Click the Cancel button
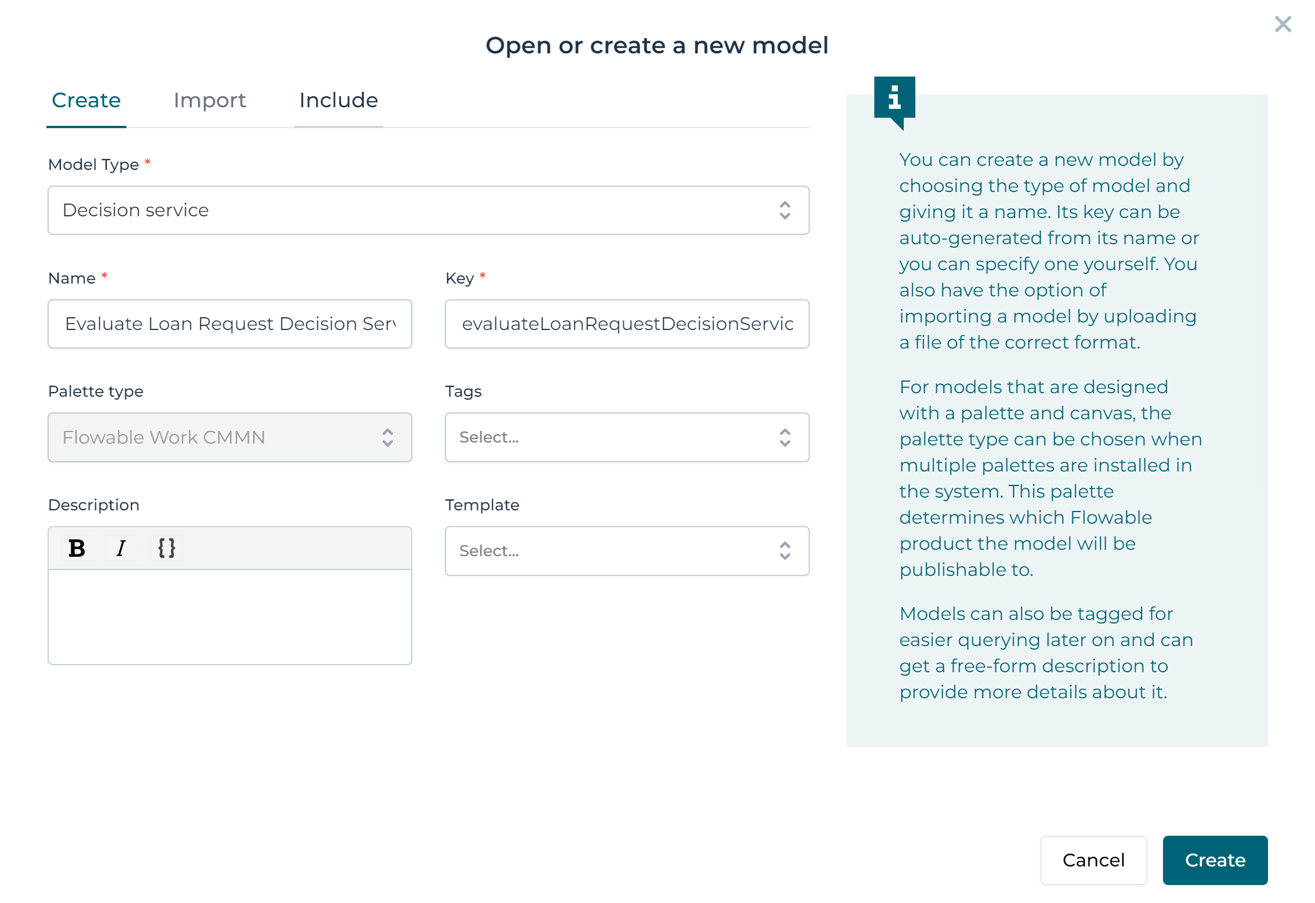The height and width of the screenshot is (903, 1315). click(1094, 860)
